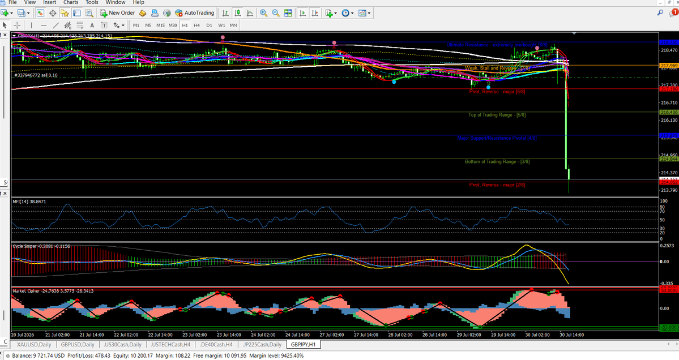Expand the arrows objects dropdown
679x360 pixels.
click(122, 25)
